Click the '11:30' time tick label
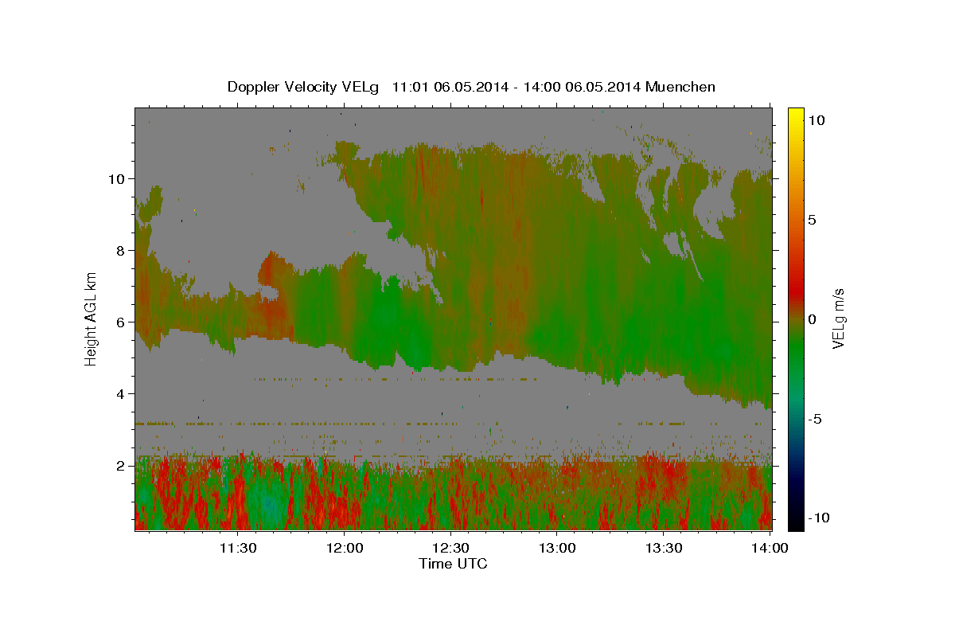Screen dimensions: 955x637 coord(237,548)
